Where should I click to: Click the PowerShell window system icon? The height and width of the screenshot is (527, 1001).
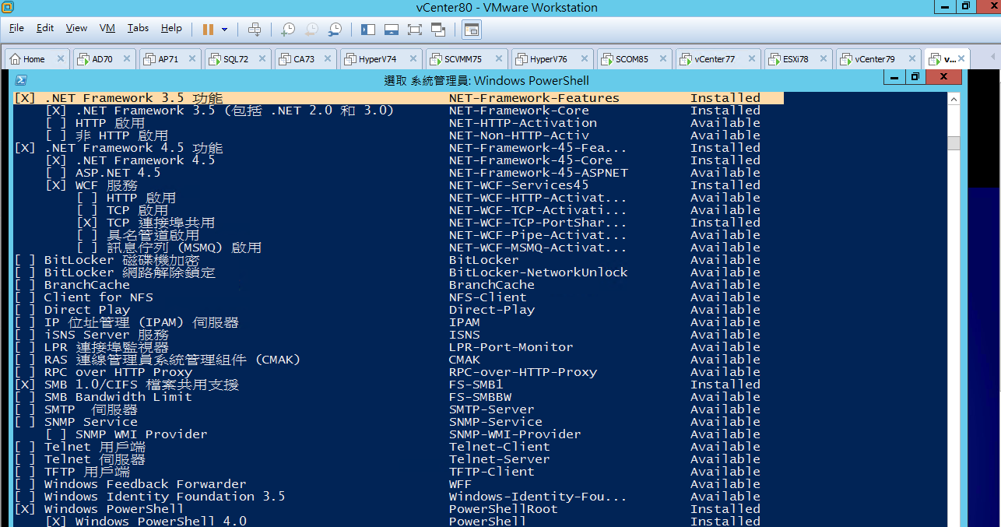pos(22,80)
